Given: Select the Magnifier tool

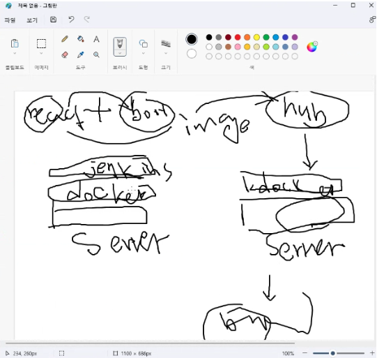Looking at the screenshot, I should (x=96, y=54).
